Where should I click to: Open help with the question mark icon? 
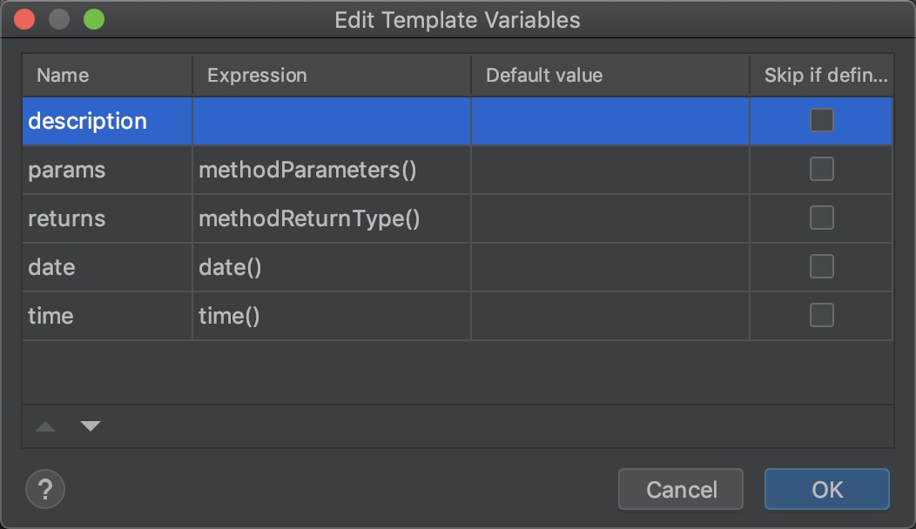tap(45, 488)
